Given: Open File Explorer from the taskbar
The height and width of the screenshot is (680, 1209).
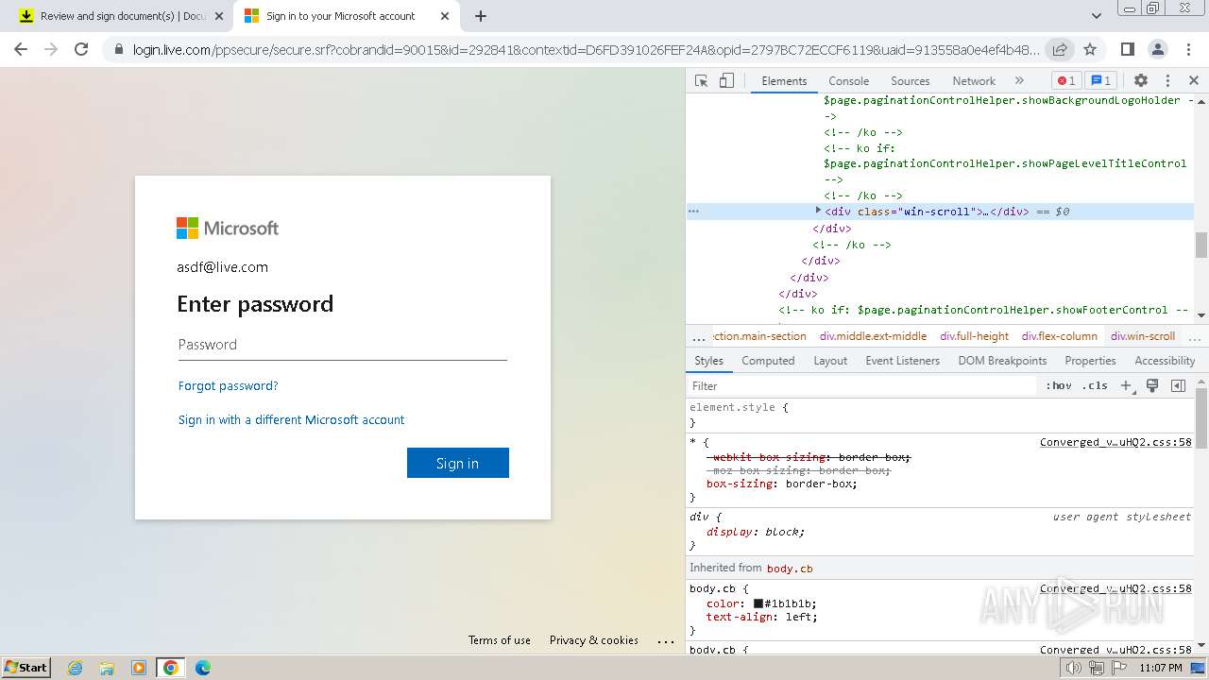Looking at the screenshot, I should (107, 668).
